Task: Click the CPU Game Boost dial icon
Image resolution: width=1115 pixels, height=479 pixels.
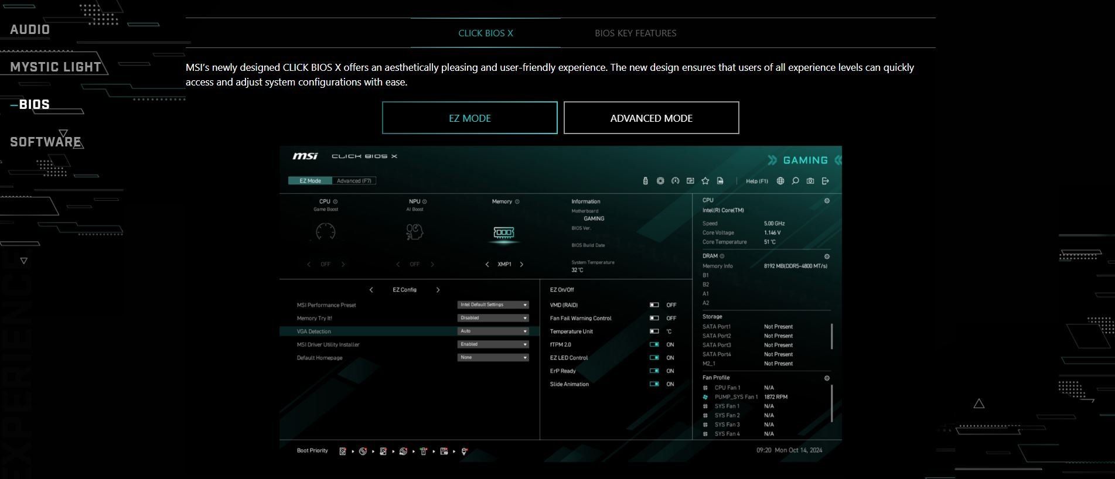Action: [x=326, y=232]
